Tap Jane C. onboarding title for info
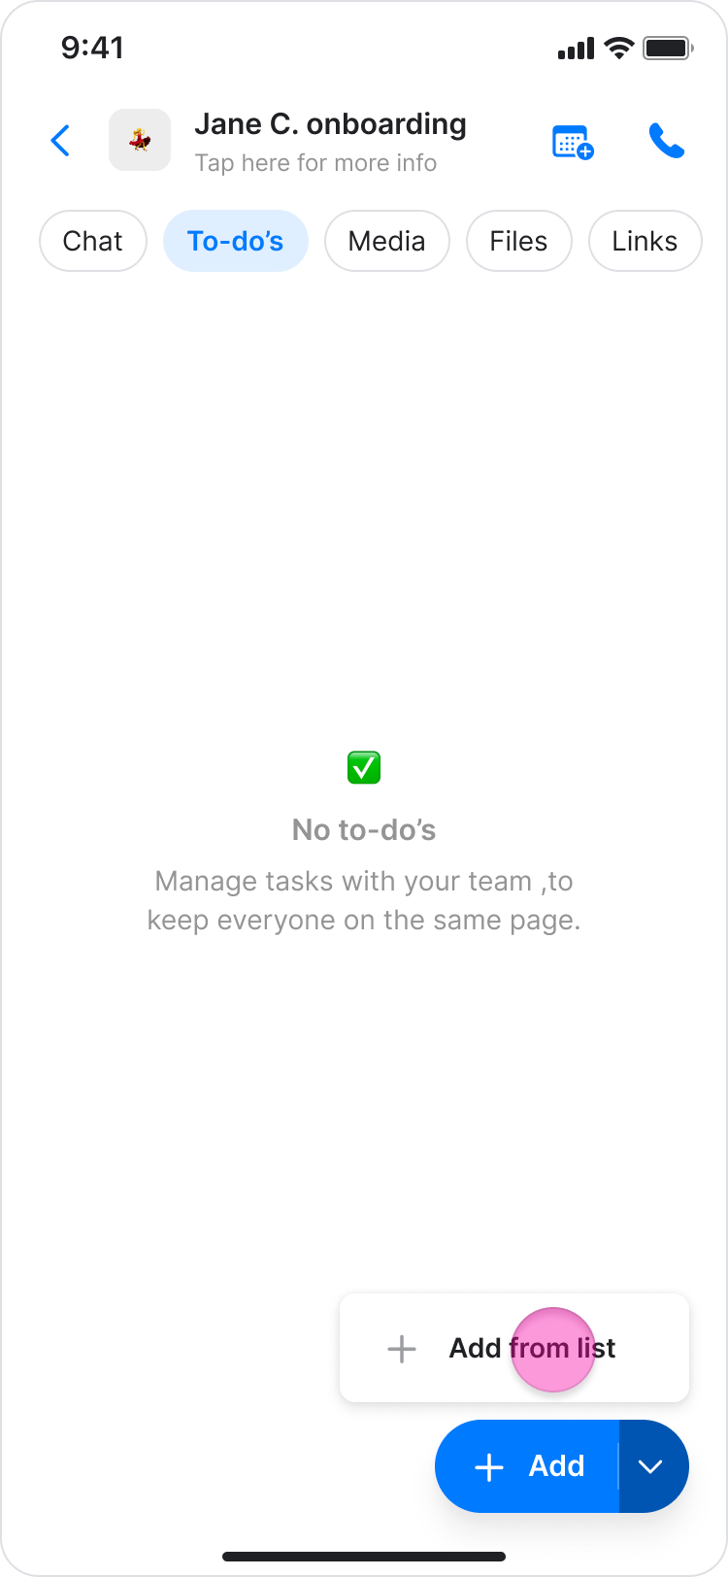The width and height of the screenshot is (728, 1577). (x=330, y=124)
